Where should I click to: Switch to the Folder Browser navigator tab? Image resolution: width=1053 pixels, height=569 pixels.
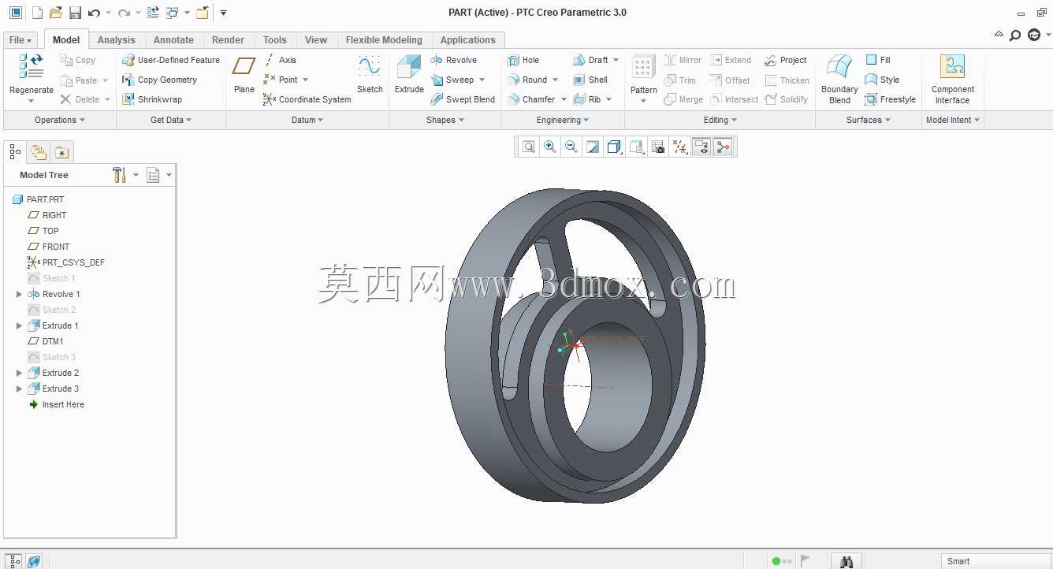pos(38,151)
